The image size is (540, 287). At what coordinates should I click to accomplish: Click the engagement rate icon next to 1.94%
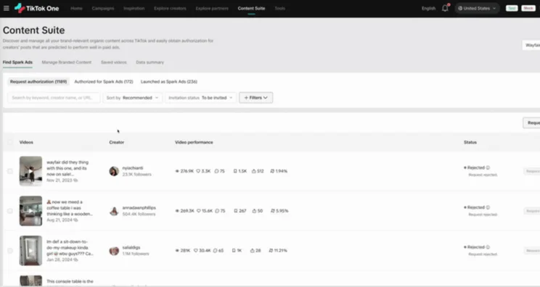(x=272, y=171)
